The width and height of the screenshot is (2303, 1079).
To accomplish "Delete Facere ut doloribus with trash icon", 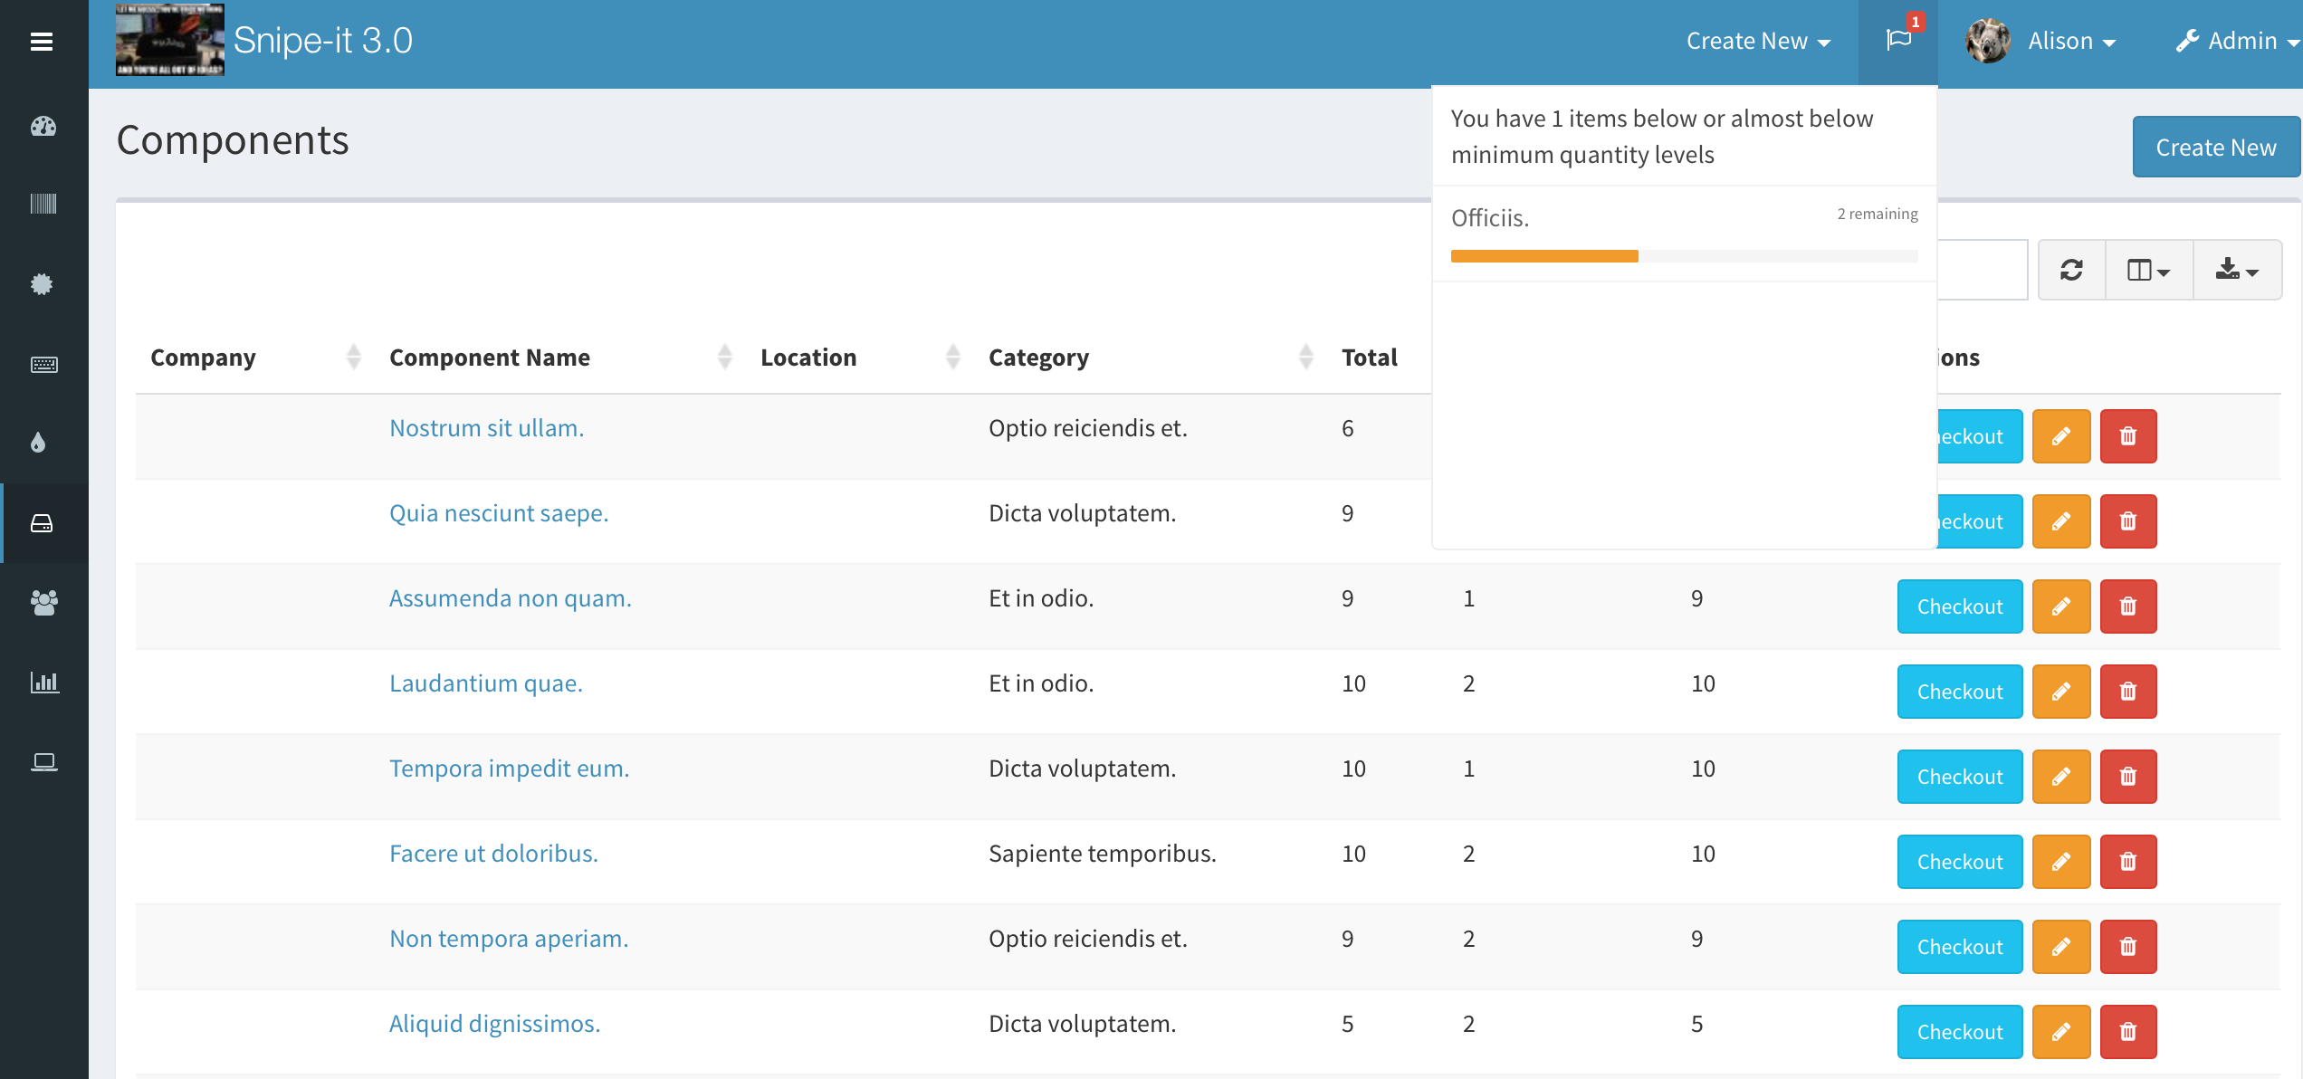I will click(2128, 862).
